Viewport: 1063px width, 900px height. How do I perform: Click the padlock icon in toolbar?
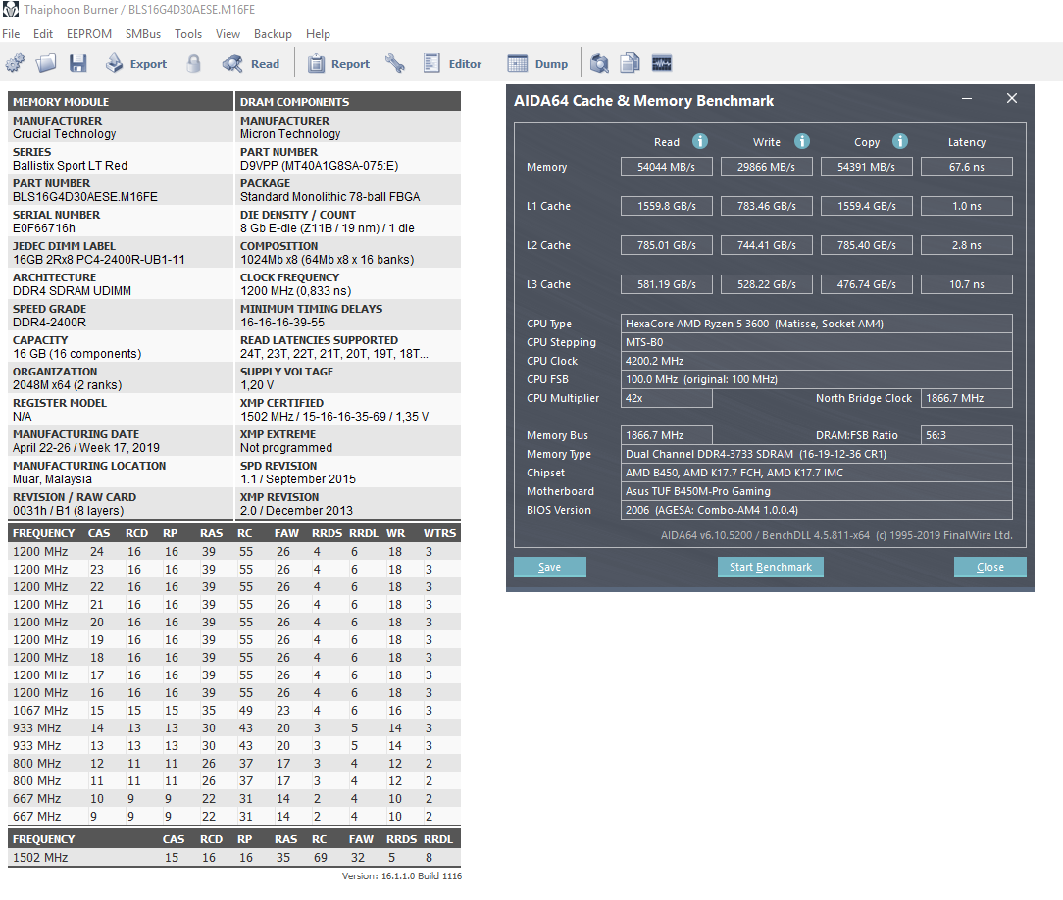click(194, 63)
